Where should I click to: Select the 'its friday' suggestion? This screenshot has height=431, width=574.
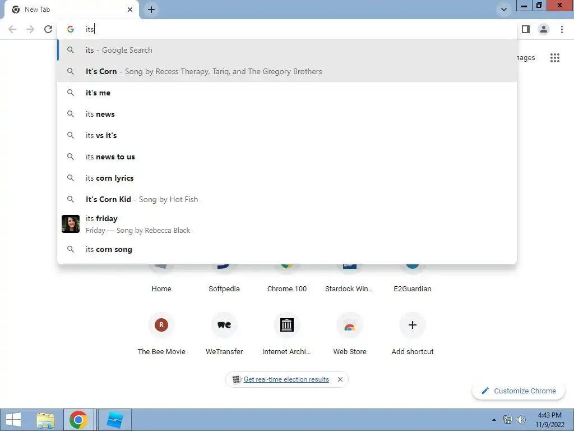287,224
